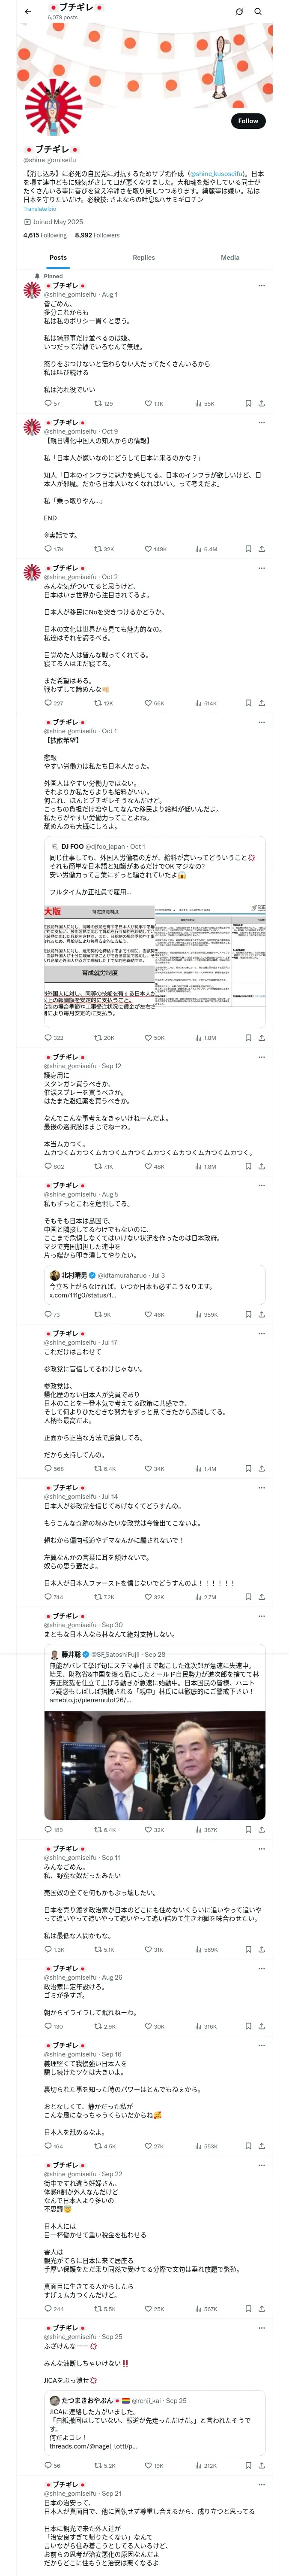Share the Jul 14 post

[x=261, y=1597]
